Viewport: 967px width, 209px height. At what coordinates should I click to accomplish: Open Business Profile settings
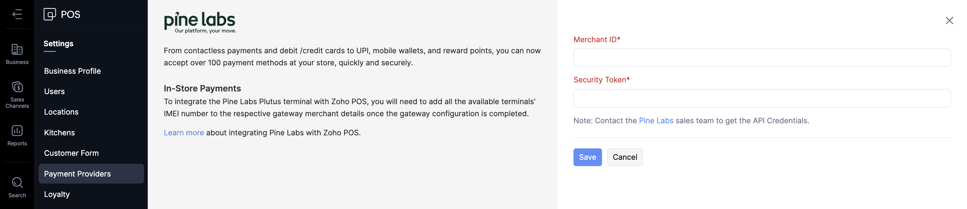[73, 71]
